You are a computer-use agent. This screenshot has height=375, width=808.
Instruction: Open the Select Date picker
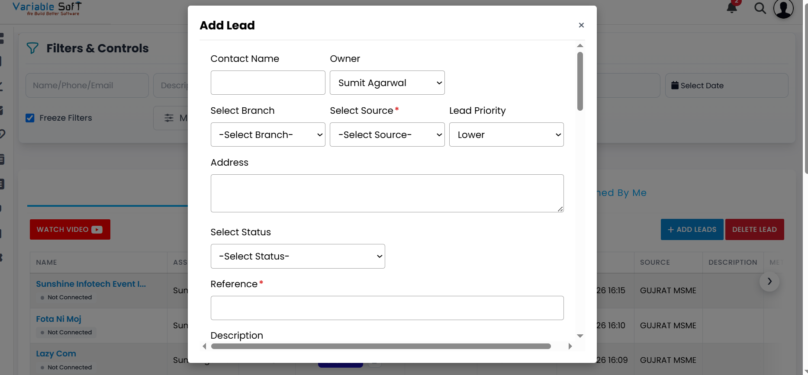point(727,85)
